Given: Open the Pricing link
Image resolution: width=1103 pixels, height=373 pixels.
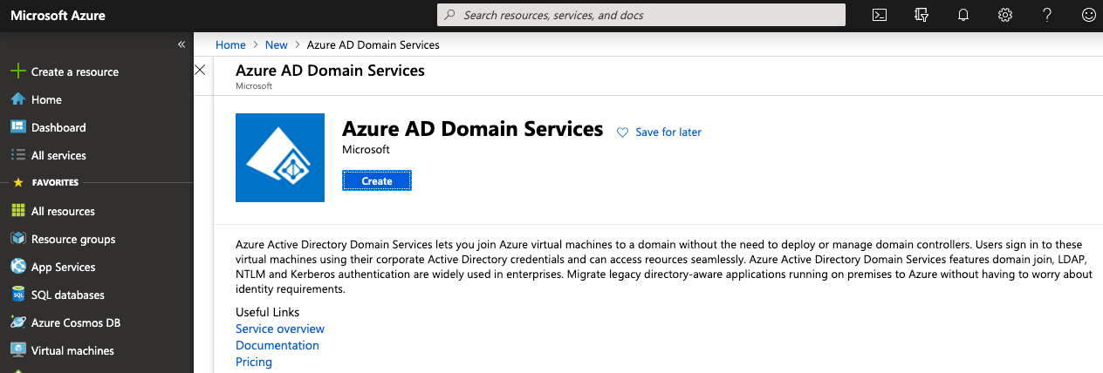Looking at the screenshot, I should pos(254,362).
